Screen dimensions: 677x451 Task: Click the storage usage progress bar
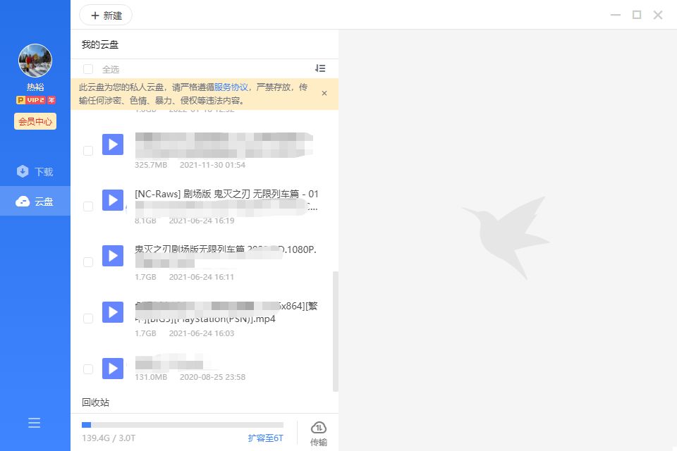click(x=183, y=425)
